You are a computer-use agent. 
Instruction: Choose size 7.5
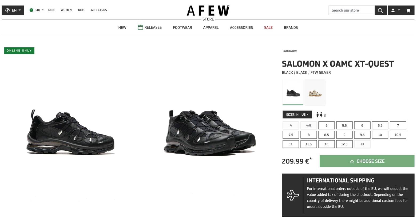[x=291, y=135]
